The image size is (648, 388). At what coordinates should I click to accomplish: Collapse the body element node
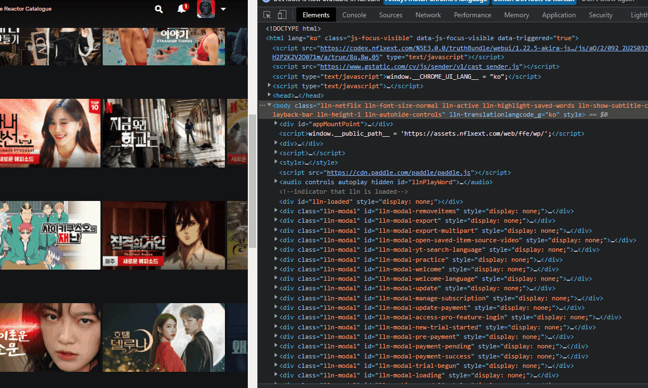(x=269, y=105)
